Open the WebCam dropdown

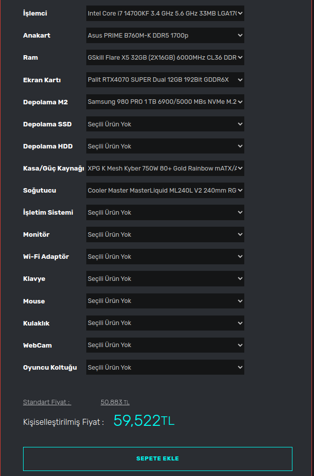coord(165,345)
